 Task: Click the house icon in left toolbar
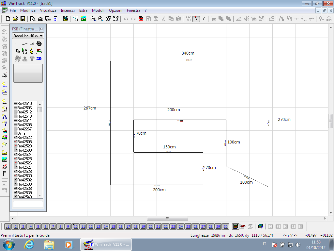(x=5, y=131)
